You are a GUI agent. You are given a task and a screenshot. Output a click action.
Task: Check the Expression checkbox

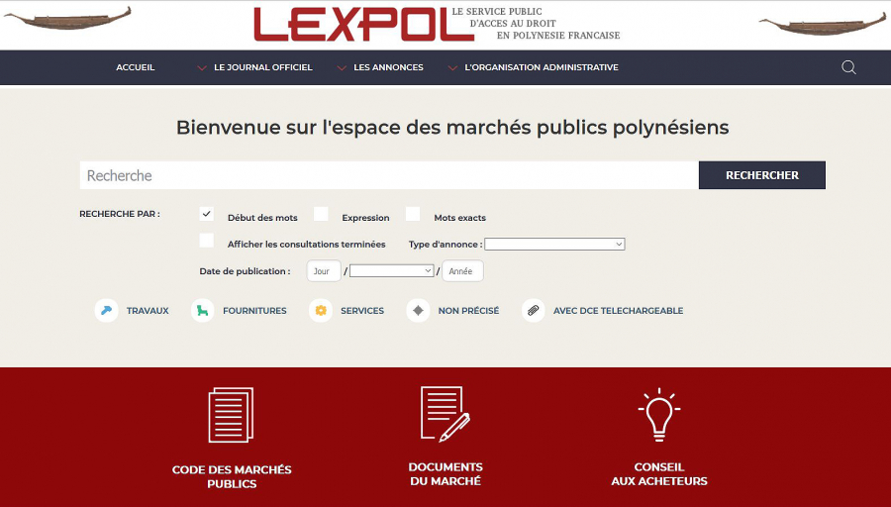coord(321,214)
